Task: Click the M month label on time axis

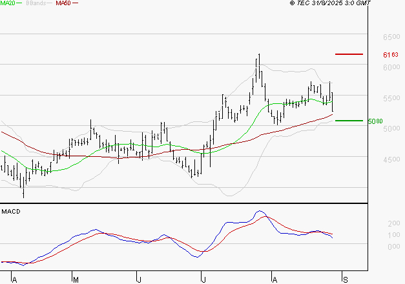Action: tap(76, 279)
